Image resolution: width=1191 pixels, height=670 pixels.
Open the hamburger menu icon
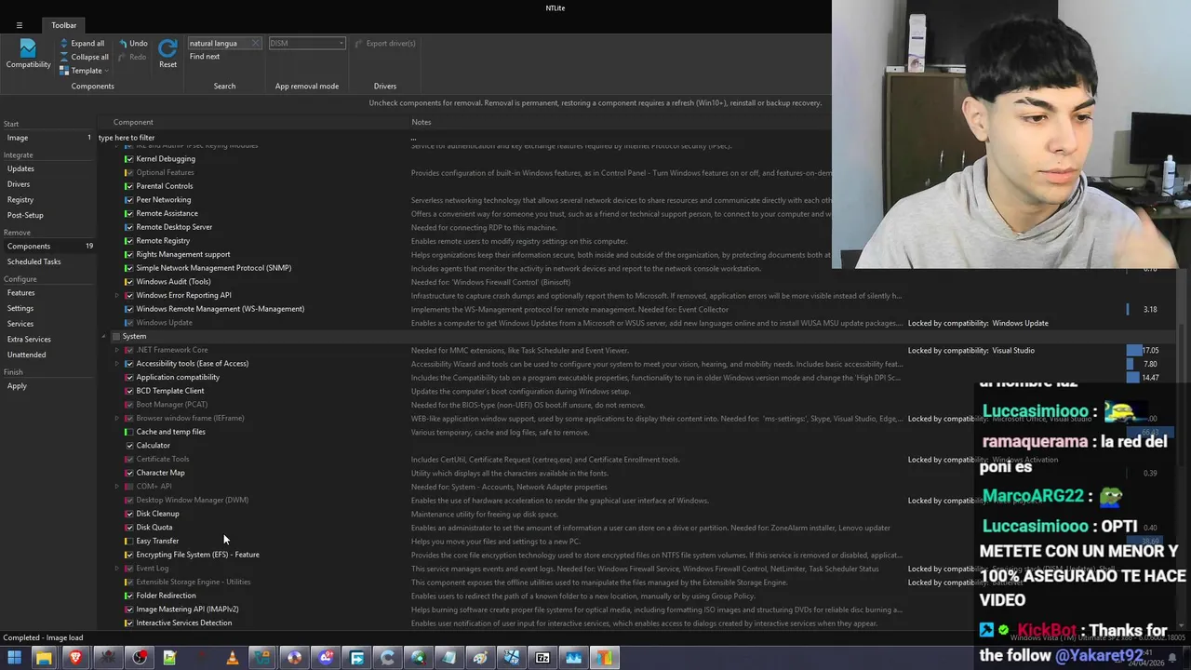[x=19, y=25]
